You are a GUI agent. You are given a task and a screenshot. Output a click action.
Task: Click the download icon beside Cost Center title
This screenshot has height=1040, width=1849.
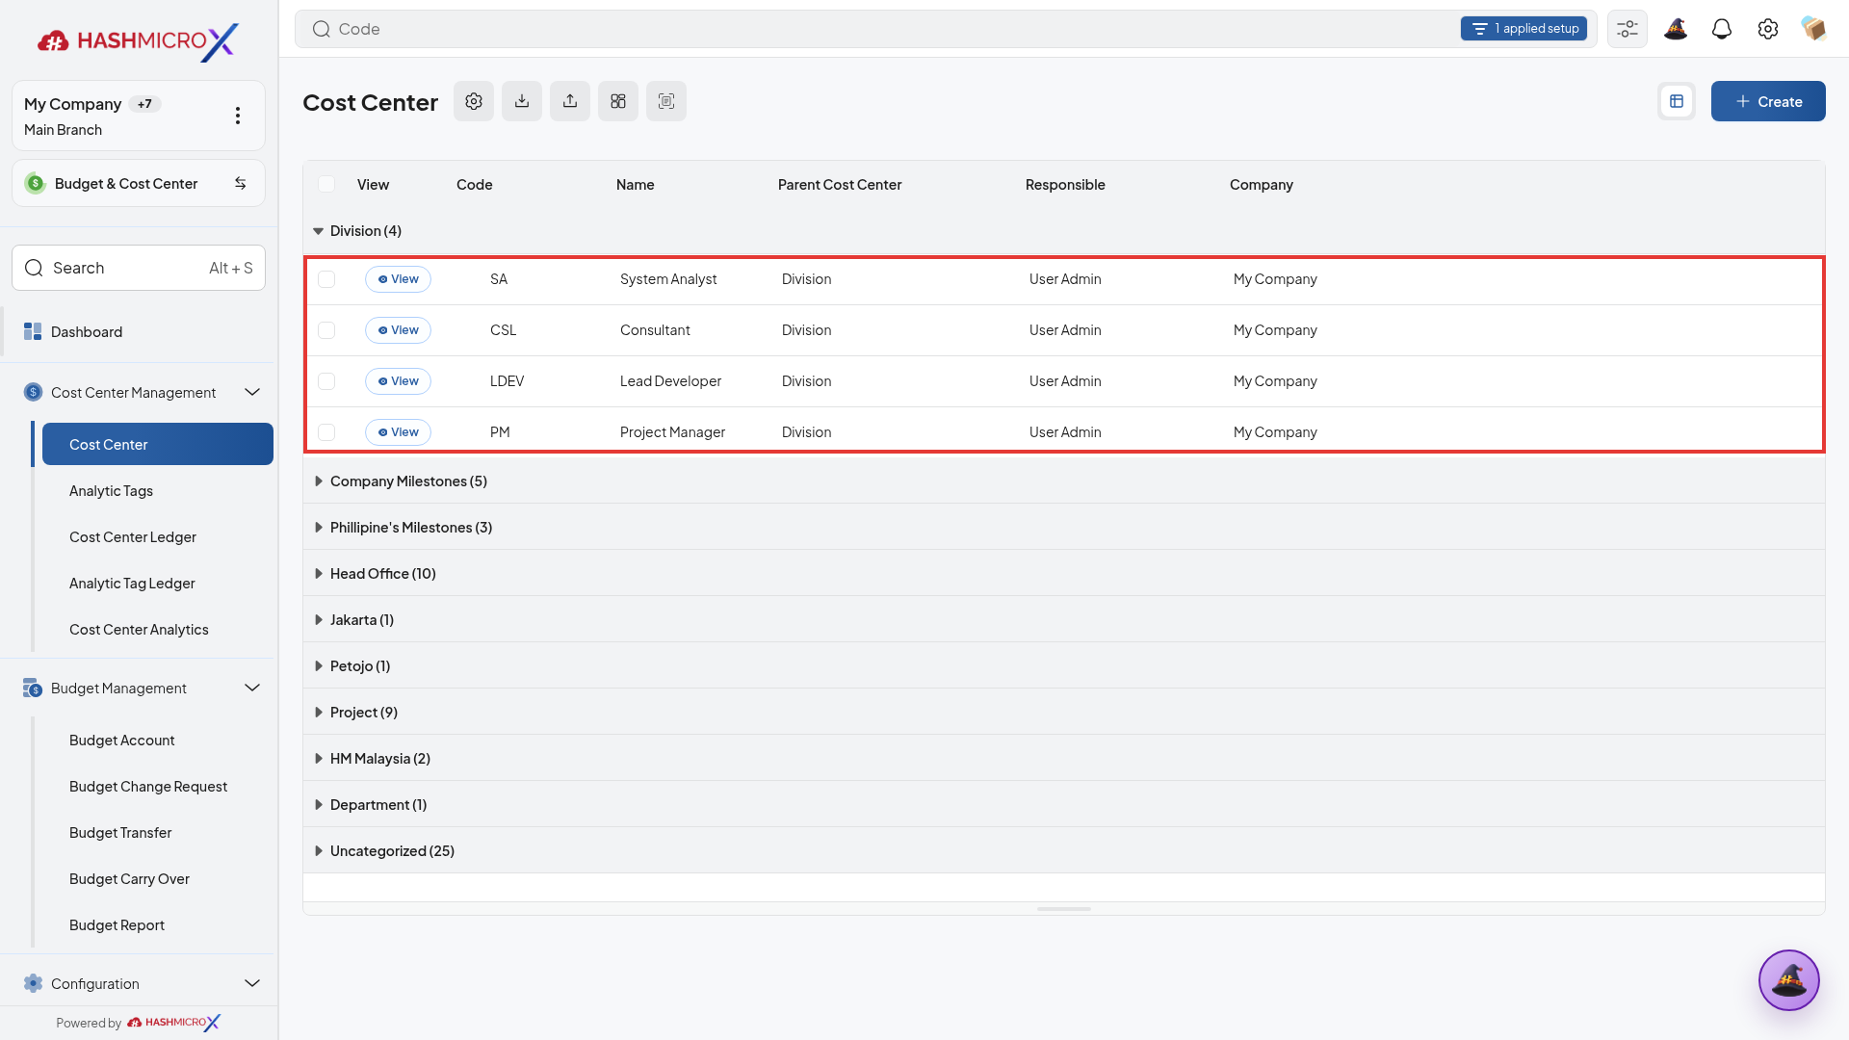[522, 101]
